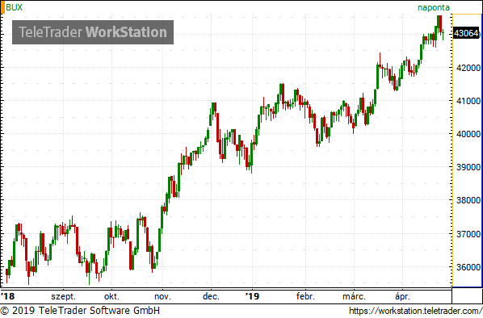This screenshot has width=483, height=318.
Task: Open the workstation.teletrader.com link
Action: tap(415, 311)
